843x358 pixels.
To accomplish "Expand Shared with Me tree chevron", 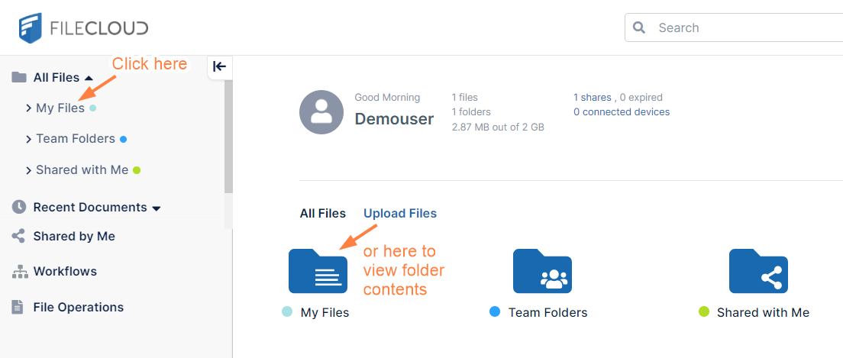I will 28,170.
